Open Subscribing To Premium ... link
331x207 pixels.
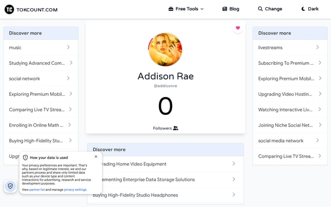290,63
